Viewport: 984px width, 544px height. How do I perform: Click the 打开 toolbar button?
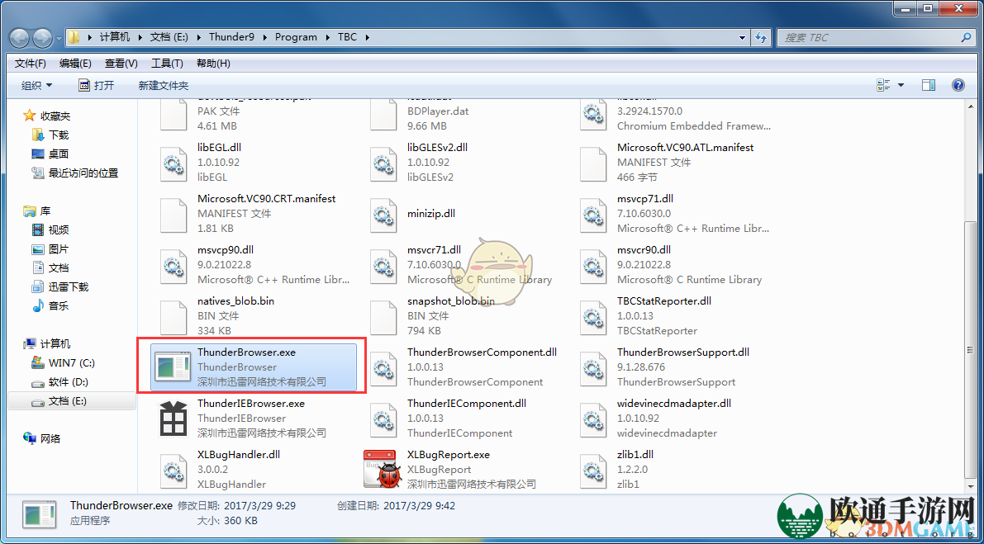(x=96, y=85)
